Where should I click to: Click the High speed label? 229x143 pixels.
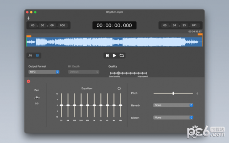142,77
